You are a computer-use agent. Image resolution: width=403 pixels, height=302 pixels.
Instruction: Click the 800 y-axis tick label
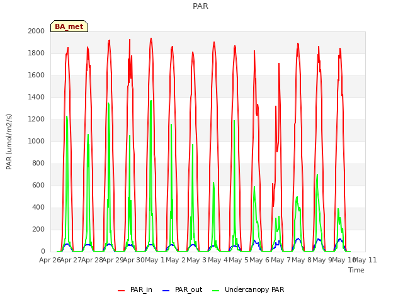(x=38, y=164)
